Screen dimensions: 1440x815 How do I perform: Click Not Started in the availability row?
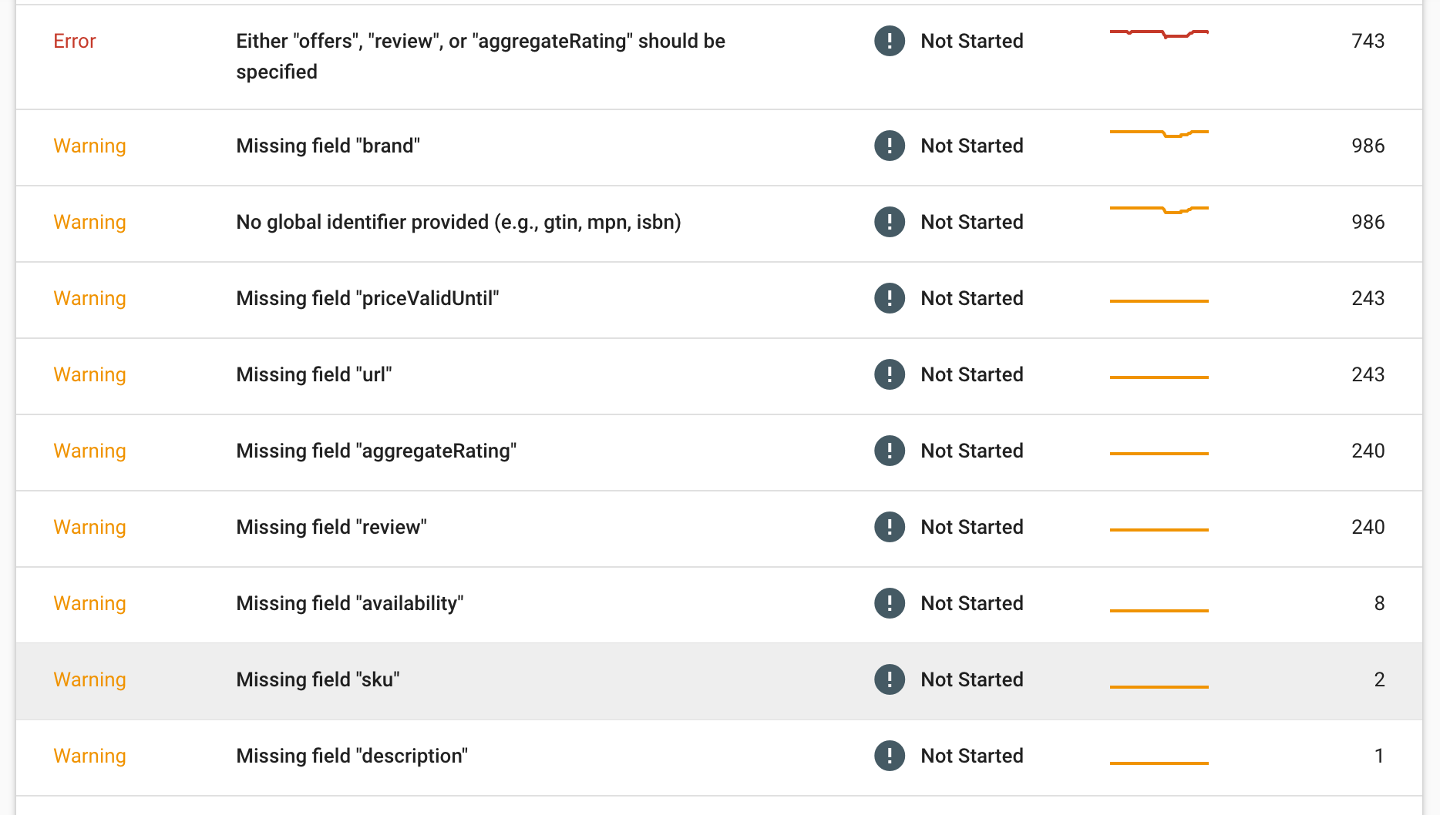971,603
